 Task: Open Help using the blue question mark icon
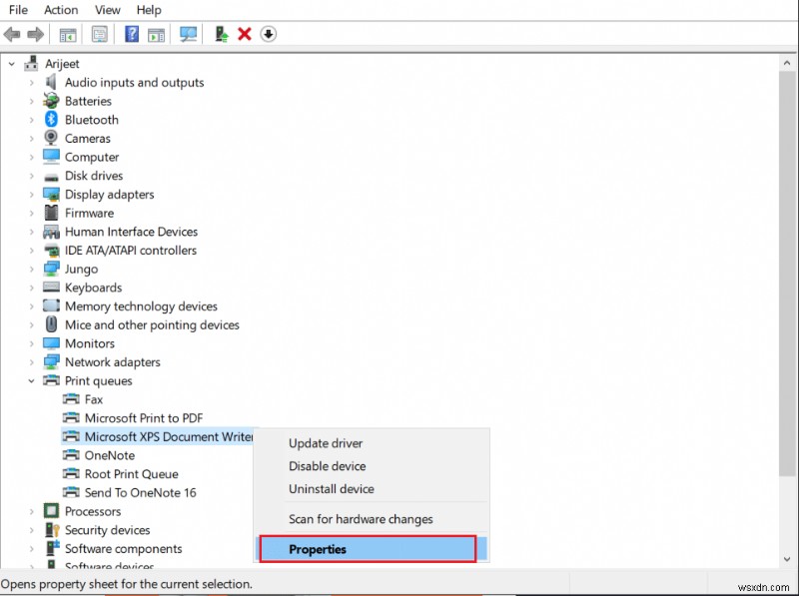click(131, 34)
